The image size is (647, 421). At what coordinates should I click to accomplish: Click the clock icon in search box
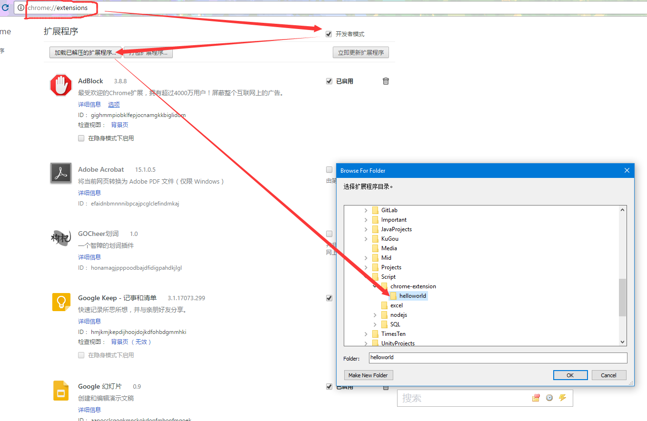coord(549,398)
